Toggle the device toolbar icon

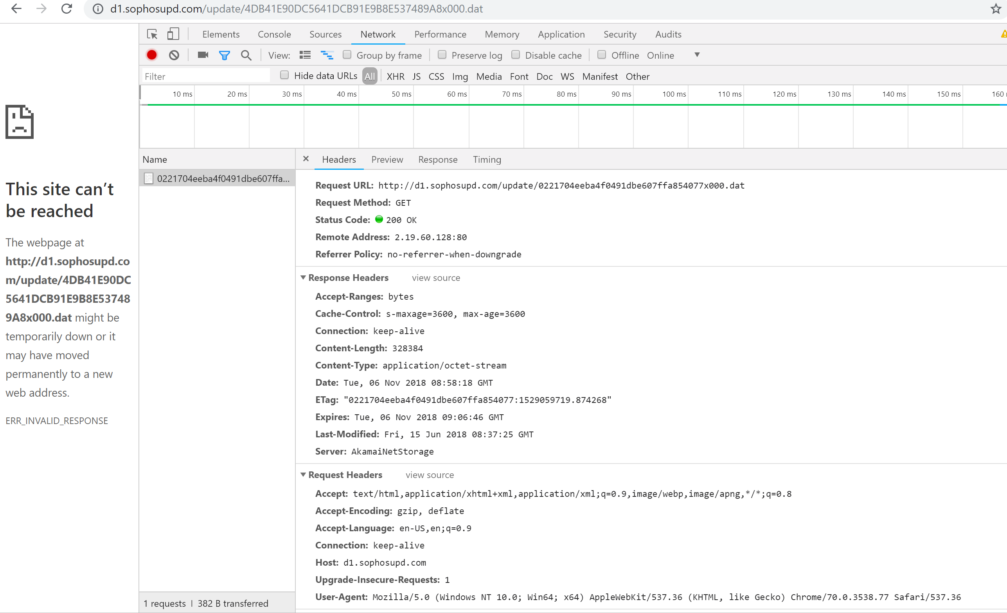coord(173,34)
